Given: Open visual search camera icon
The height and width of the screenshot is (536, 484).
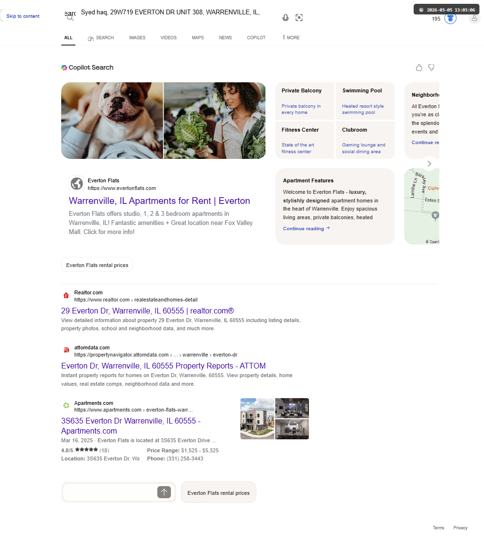Looking at the screenshot, I should 299,18.
